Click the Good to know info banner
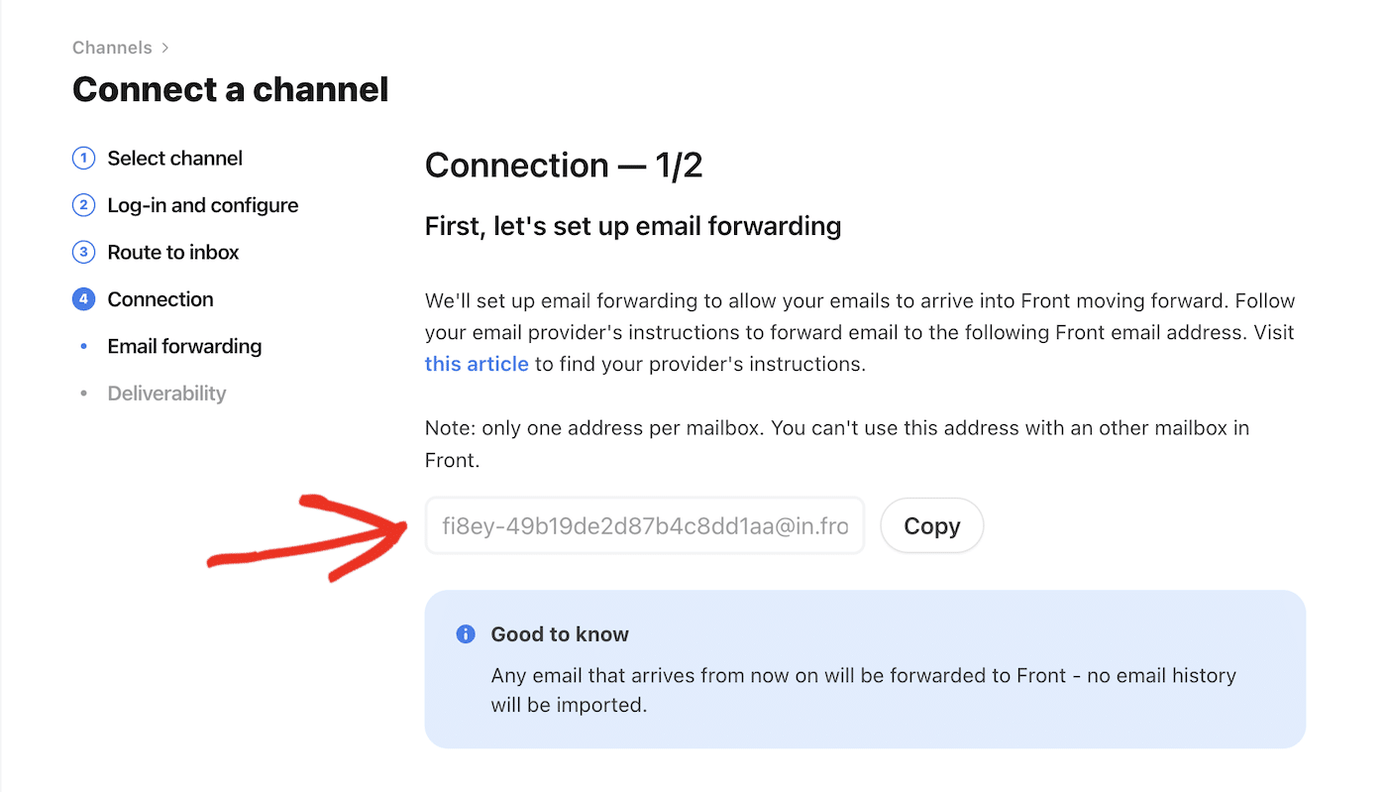 [x=866, y=669]
